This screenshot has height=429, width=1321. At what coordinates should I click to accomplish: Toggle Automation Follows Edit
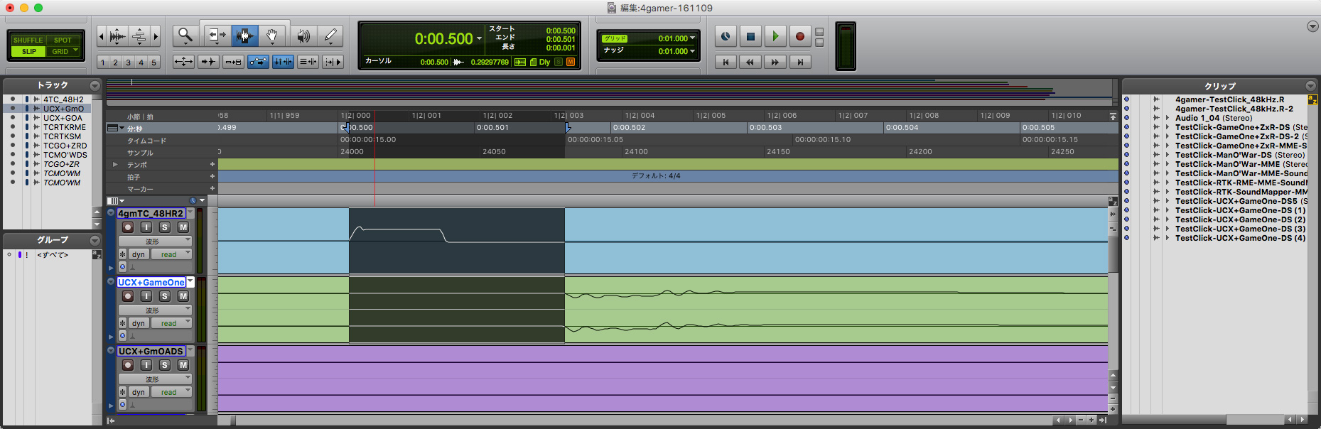(258, 62)
